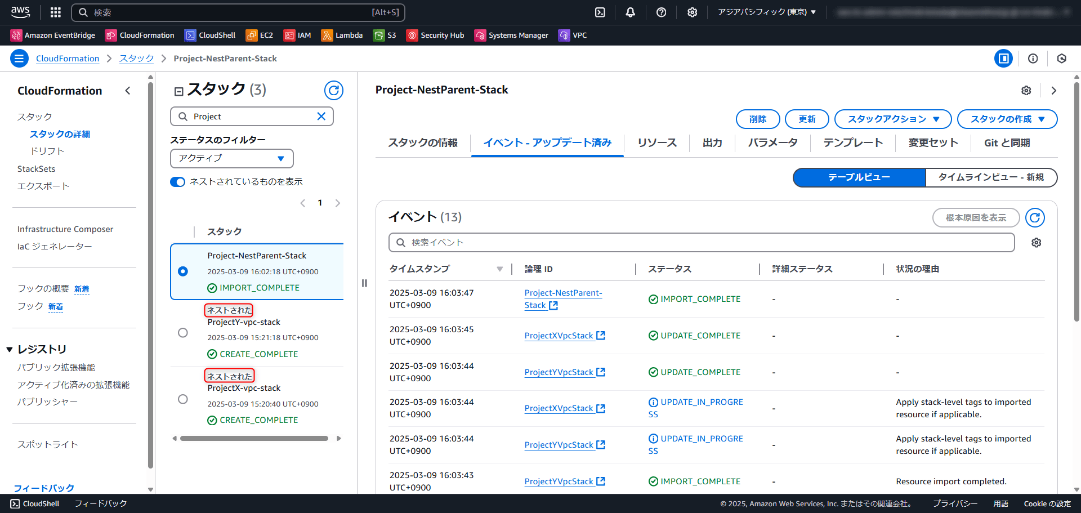Click the Delete stack button

758,119
